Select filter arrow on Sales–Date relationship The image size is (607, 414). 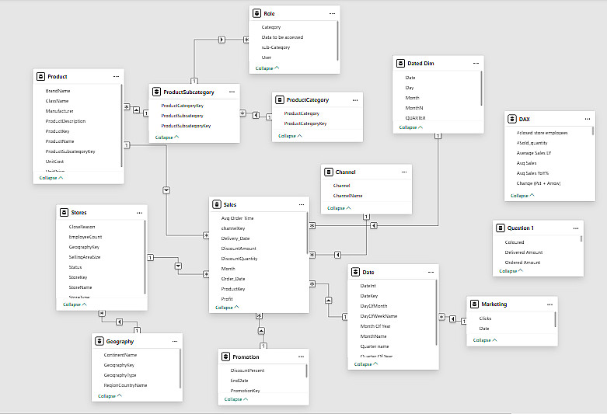click(328, 301)
